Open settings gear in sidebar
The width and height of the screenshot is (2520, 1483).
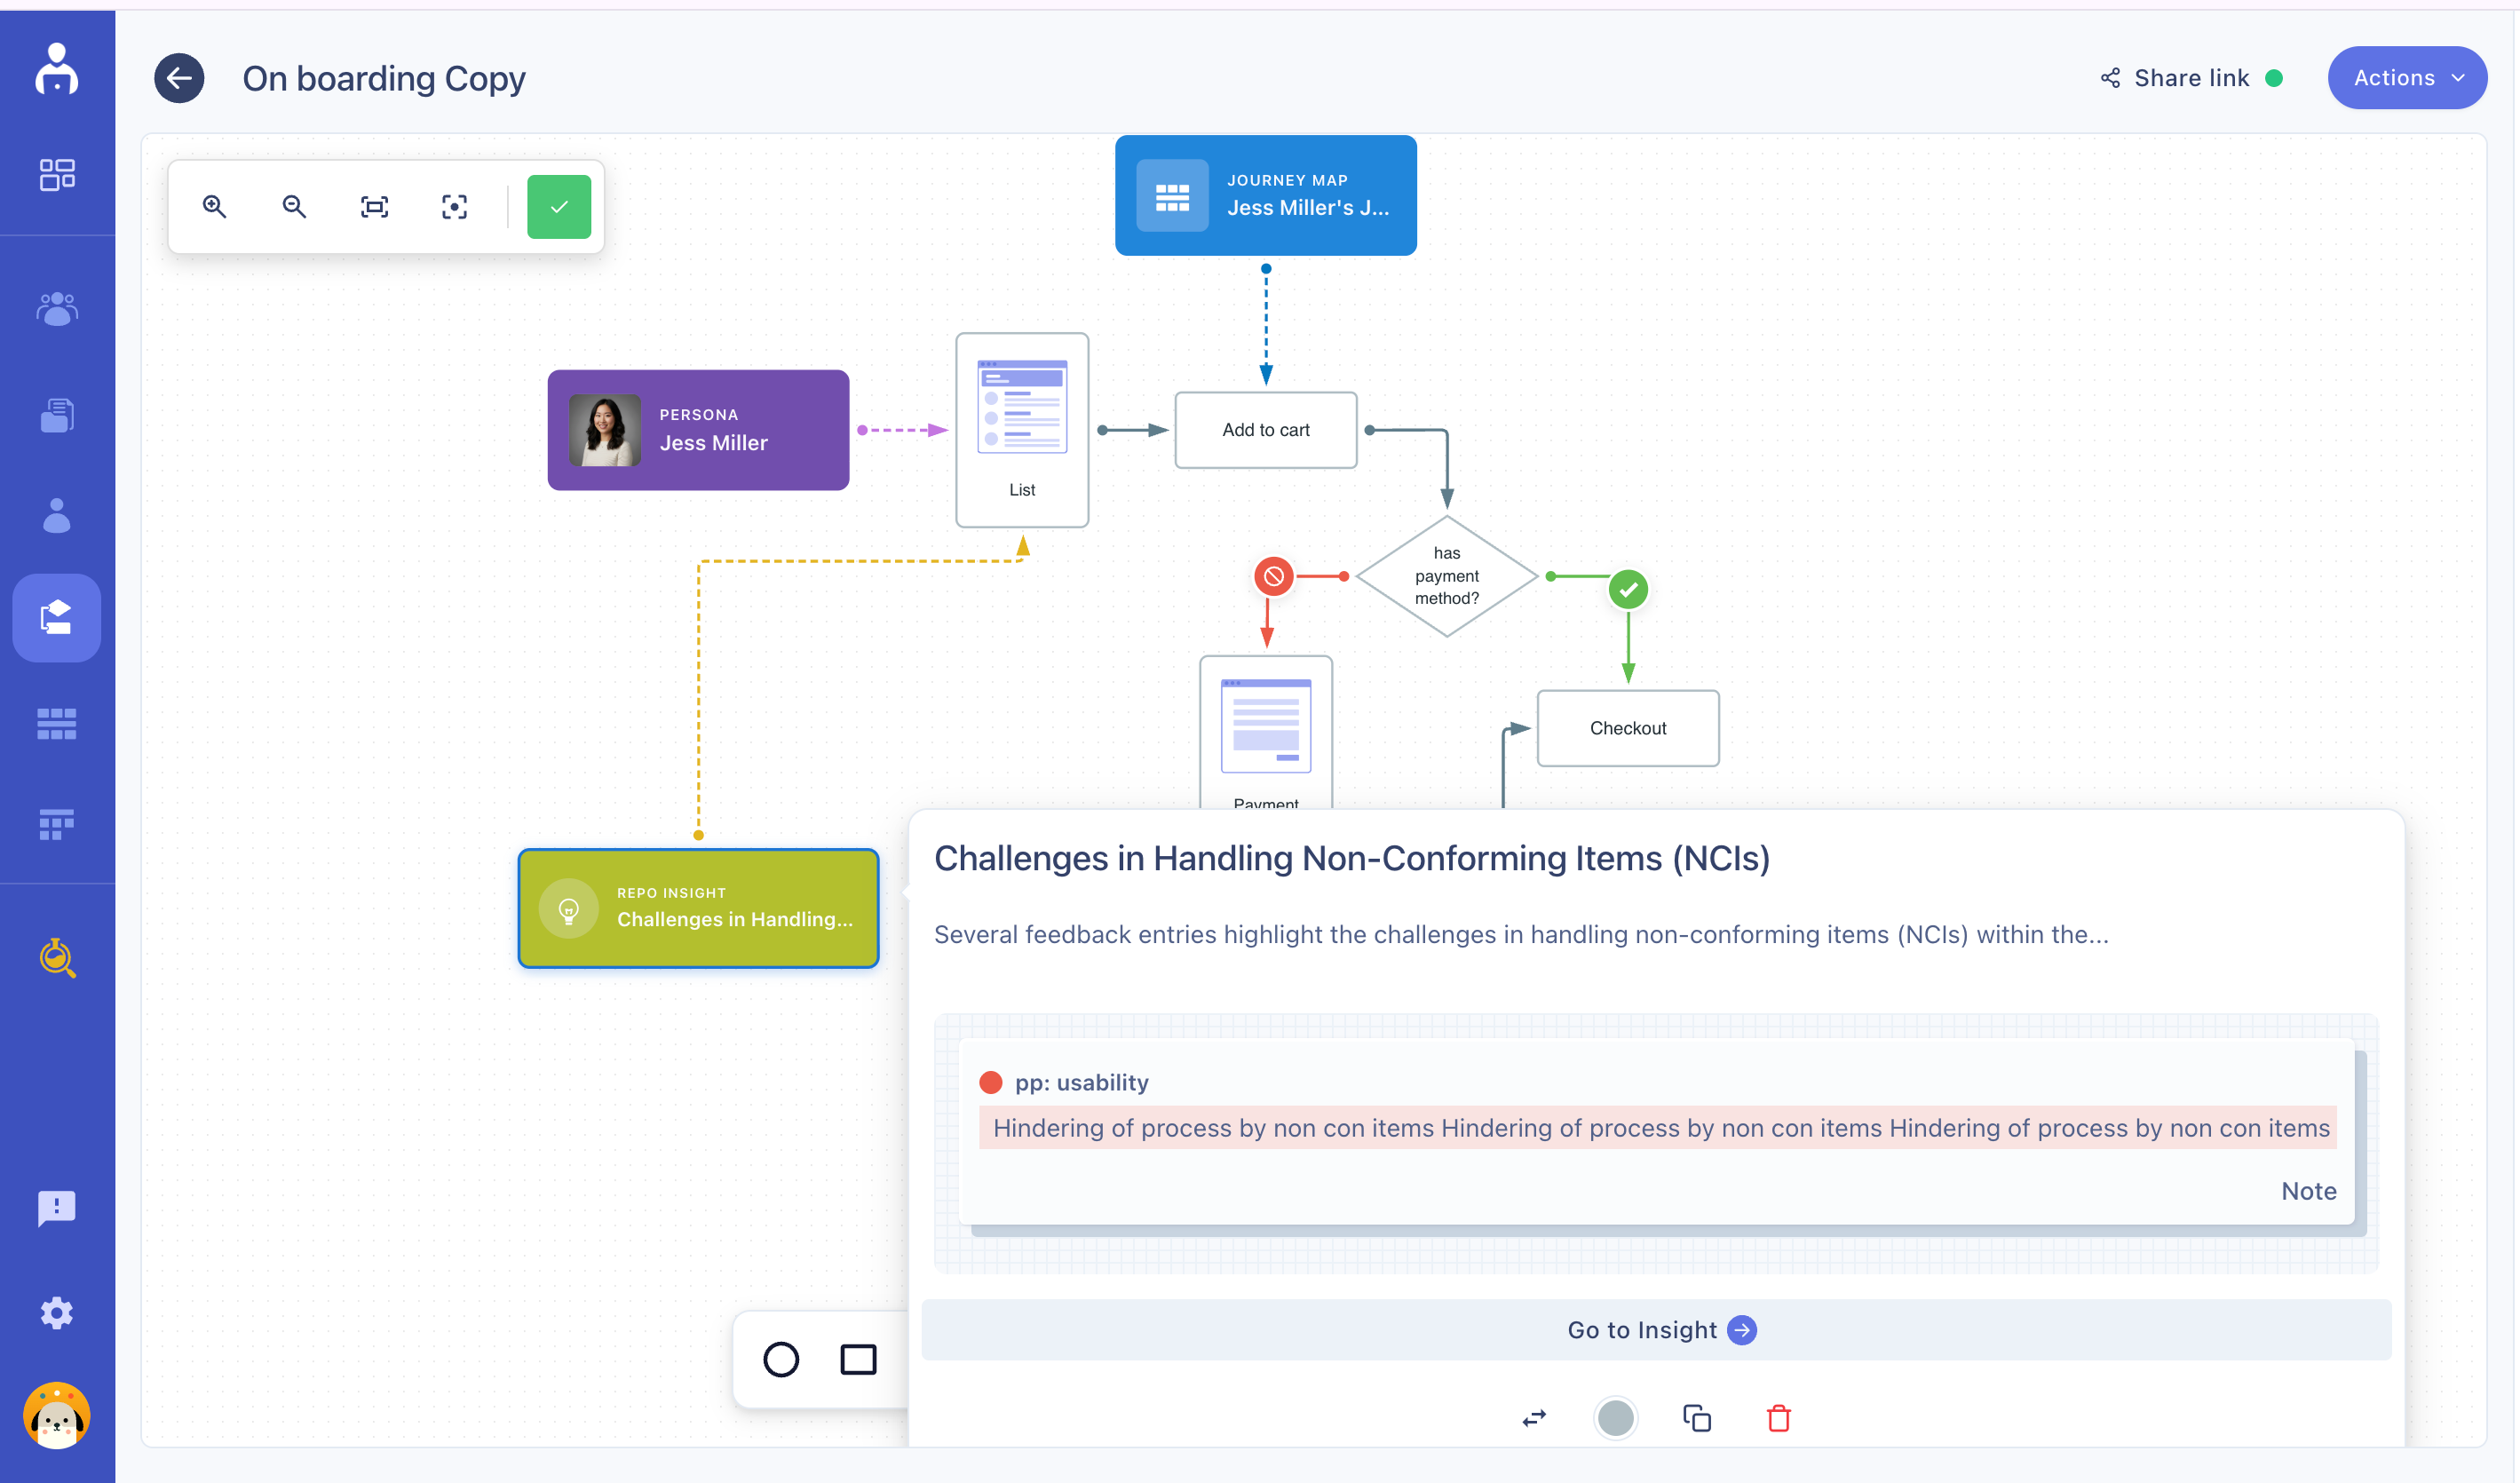point(57,1312)
